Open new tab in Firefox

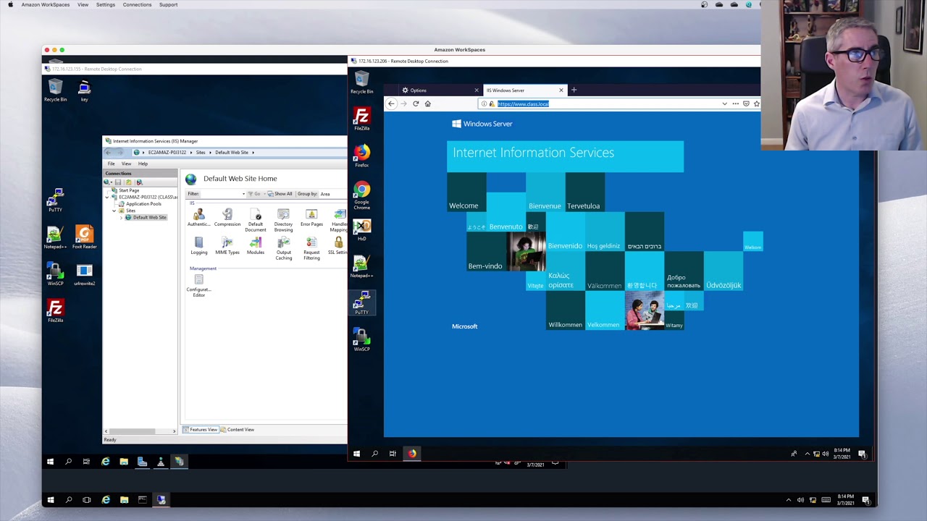click(574, 90)
